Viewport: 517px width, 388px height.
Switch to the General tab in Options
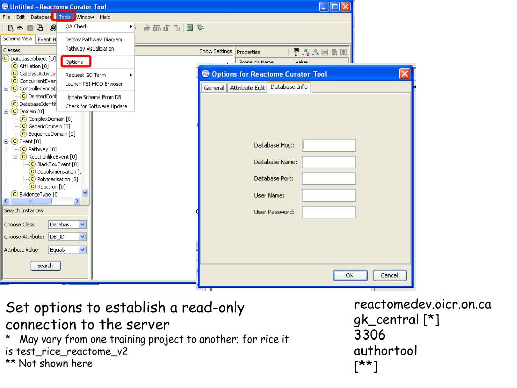(x=214, y=88)
